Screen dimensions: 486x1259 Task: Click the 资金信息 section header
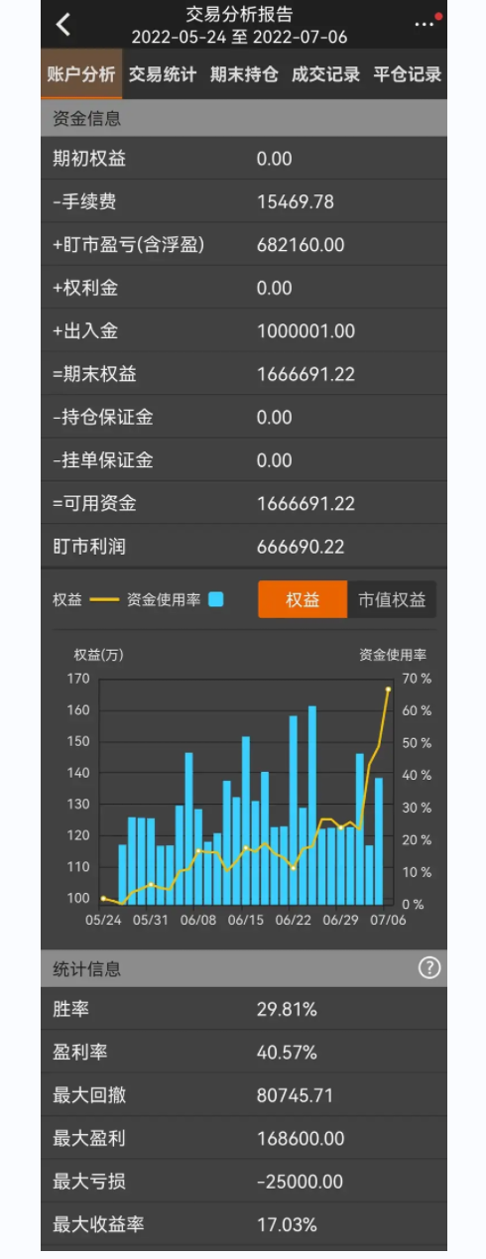point(244,119)
